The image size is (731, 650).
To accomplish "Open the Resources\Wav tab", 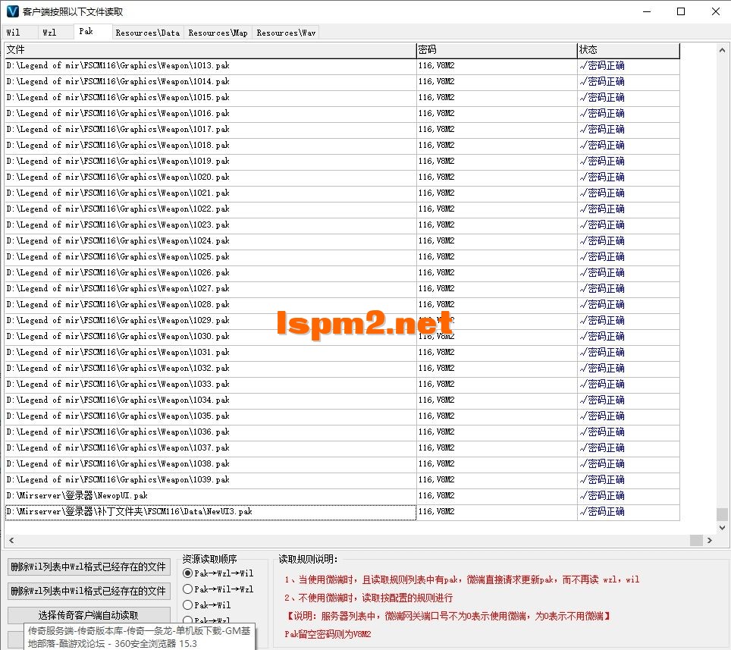I will click(285, 32).
